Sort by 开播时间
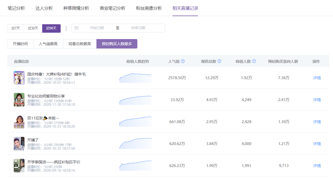 point(20,44)
